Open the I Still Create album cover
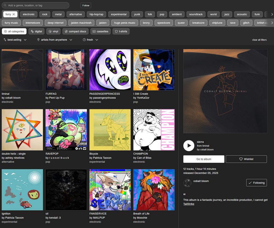The height and width of the screenshot is (228, 274). click(x=154, y=70)
